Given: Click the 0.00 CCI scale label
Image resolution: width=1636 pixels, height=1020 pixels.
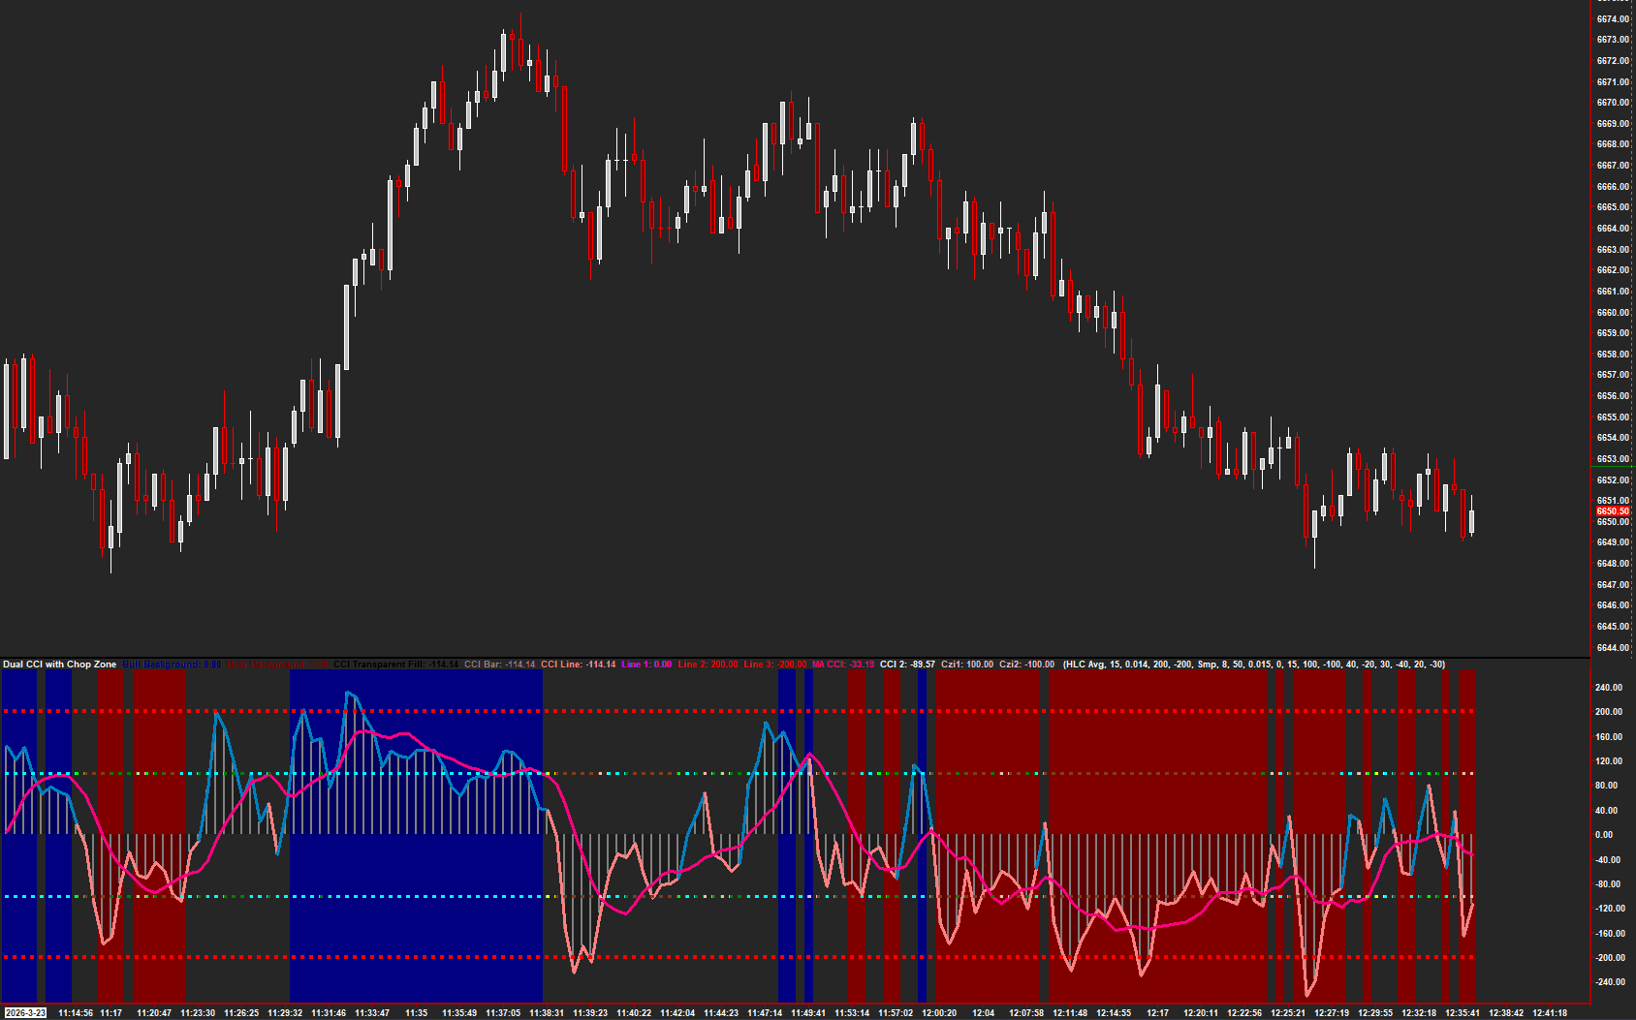Looking at the screenshot, I should [1605, 835].
